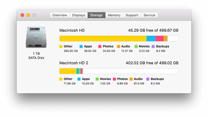
Task: Click orange Audio swatch under Macintosh HD
Action: (x=119, y=47)
